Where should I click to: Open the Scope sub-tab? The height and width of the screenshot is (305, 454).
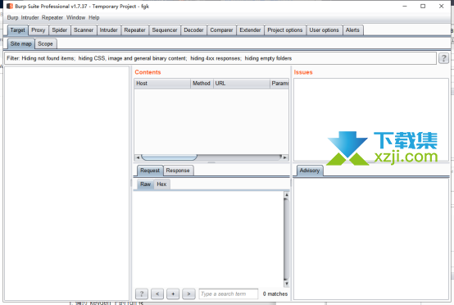tap(45, 43)
